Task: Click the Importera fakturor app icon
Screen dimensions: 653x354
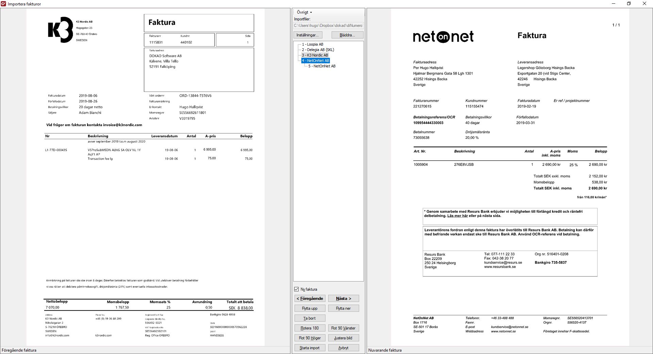Action: pos(4,4)
